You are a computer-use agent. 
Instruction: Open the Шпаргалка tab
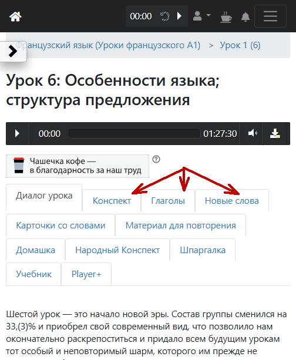203,250
